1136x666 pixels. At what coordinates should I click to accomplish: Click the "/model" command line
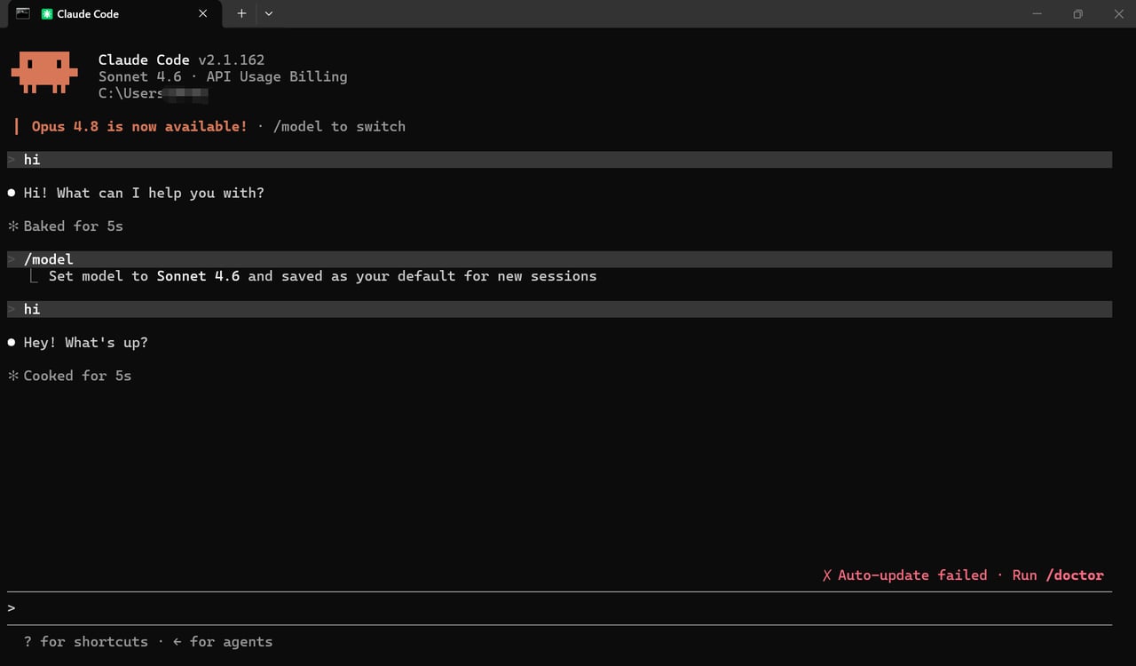[559, 259]
